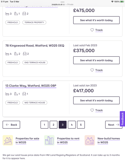Tap the zoopla.co.uk address bar
Viewport: 125px width, 167px height.
(x=62, y=4)
